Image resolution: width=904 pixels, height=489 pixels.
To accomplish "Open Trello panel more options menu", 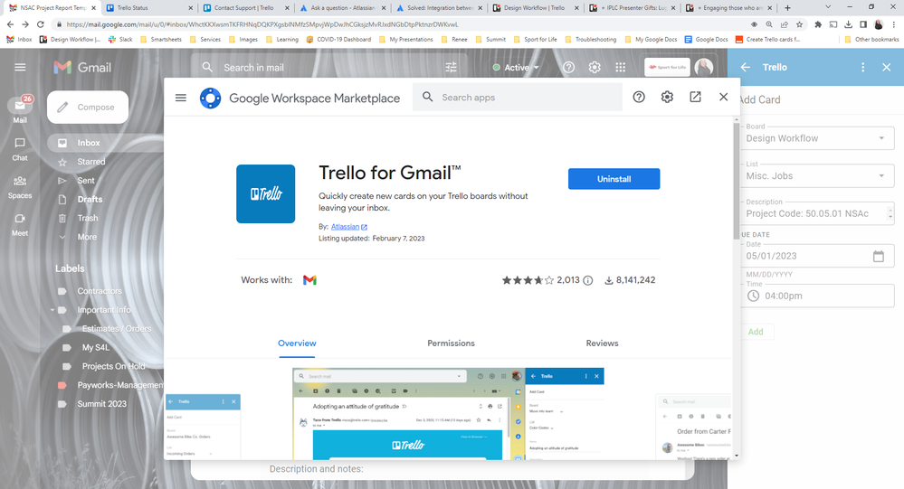I will 863,68.
